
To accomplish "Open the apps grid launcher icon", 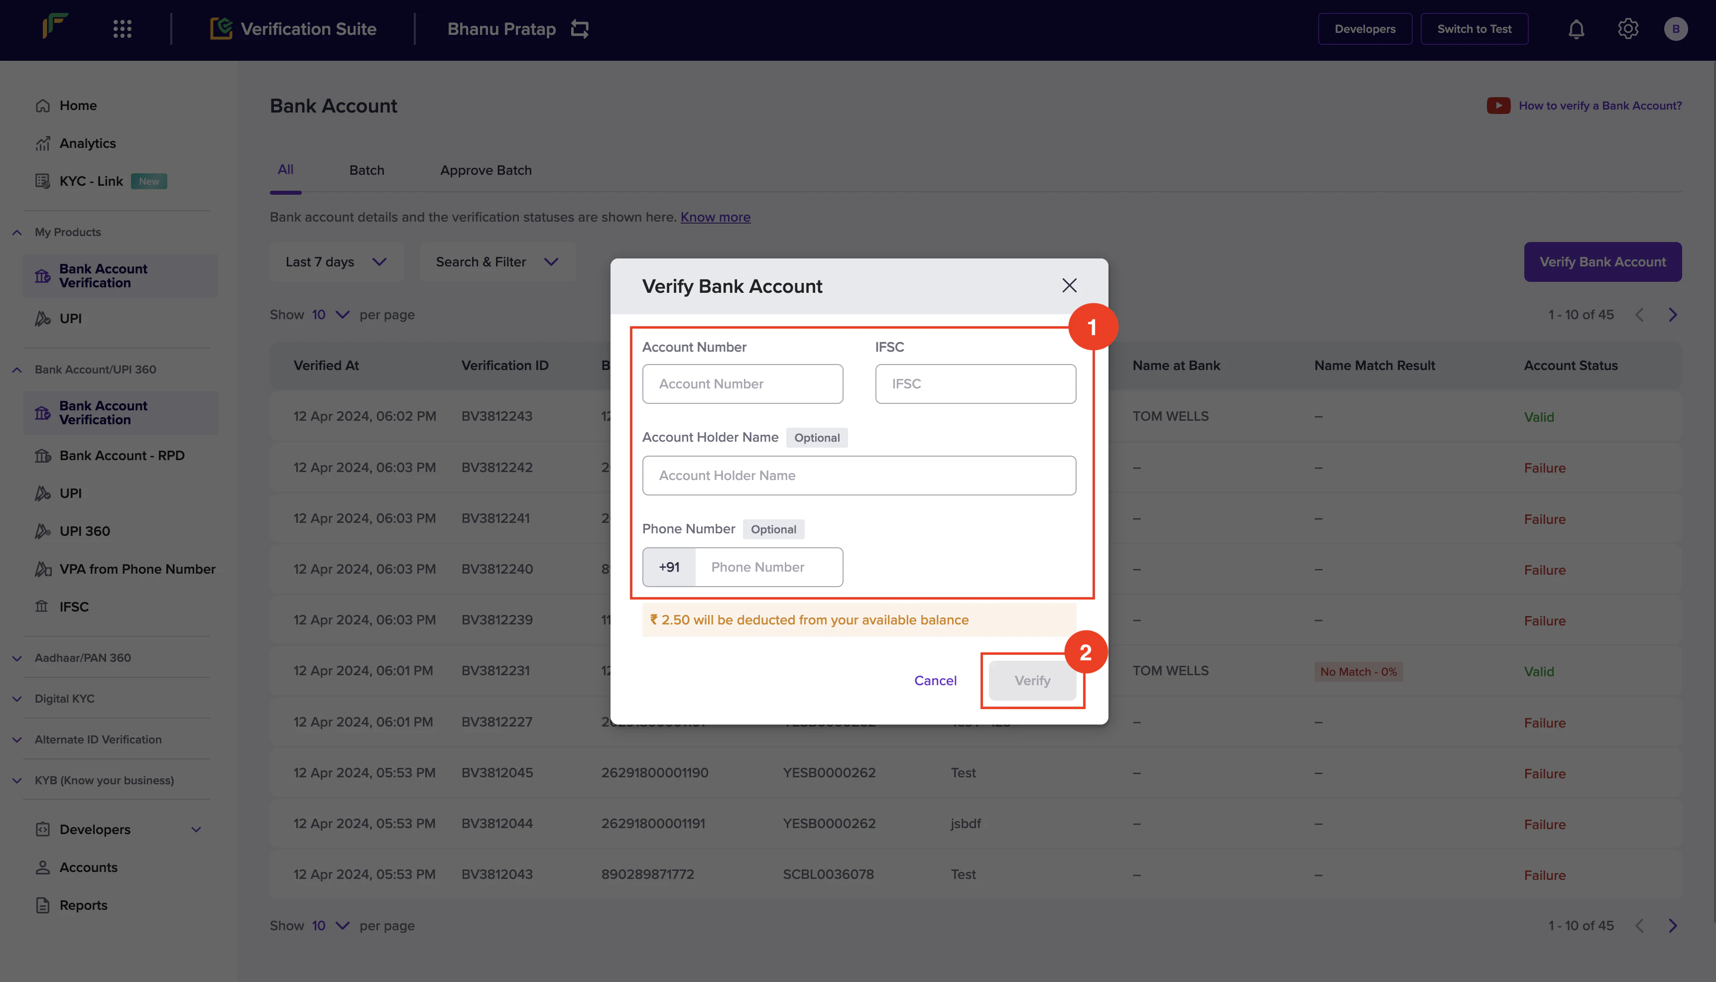I will pyautogui.click(x=122, y=29).
